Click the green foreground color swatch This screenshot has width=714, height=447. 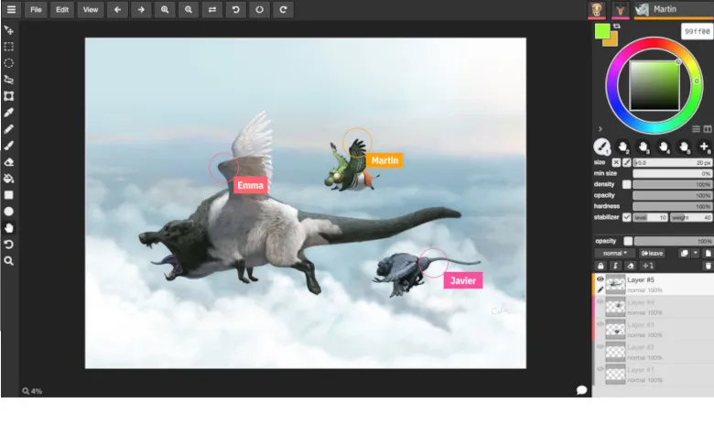click(601, 31)
